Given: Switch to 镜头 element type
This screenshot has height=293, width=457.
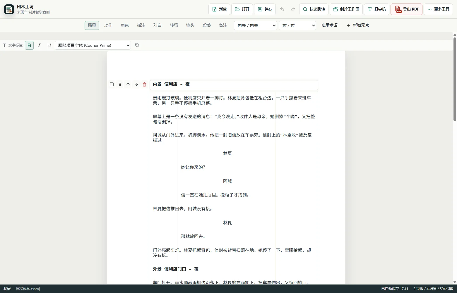Looking at the screenshot, I should click(190, 25).
